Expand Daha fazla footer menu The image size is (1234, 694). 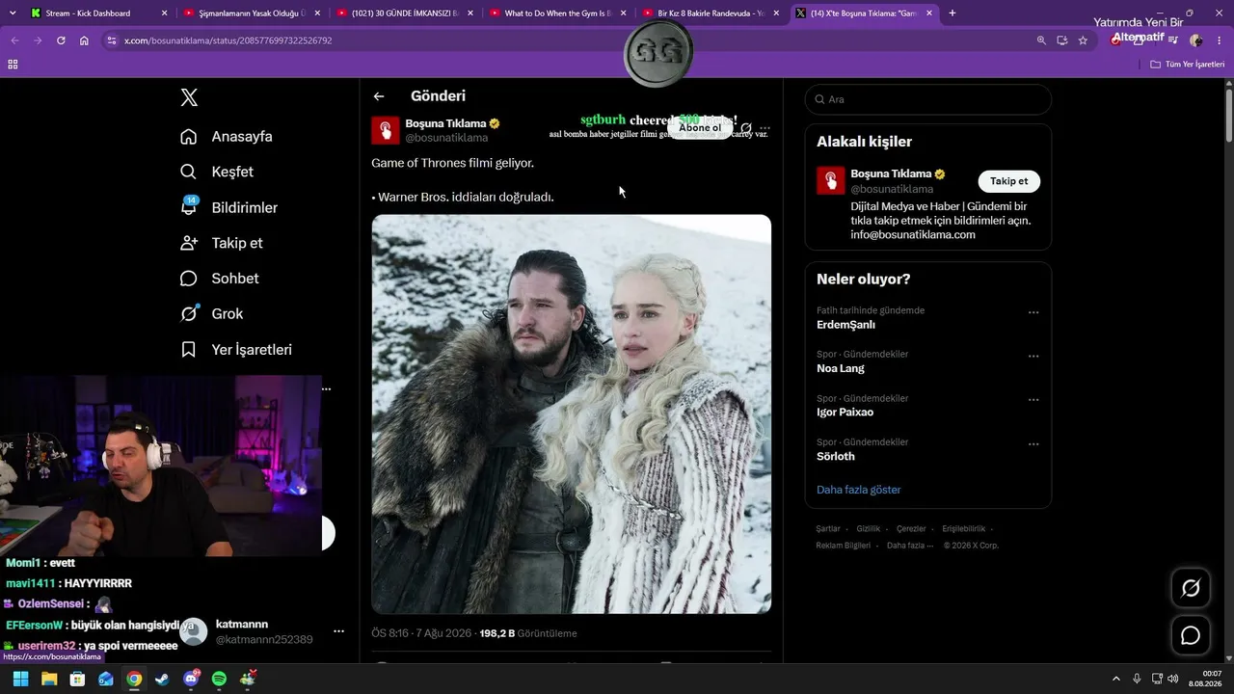click(x=910, y=546)
